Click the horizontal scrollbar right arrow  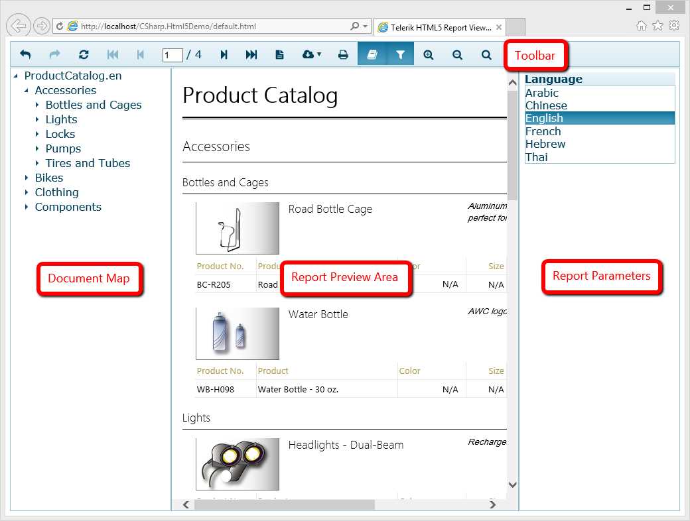click(493, 504)
